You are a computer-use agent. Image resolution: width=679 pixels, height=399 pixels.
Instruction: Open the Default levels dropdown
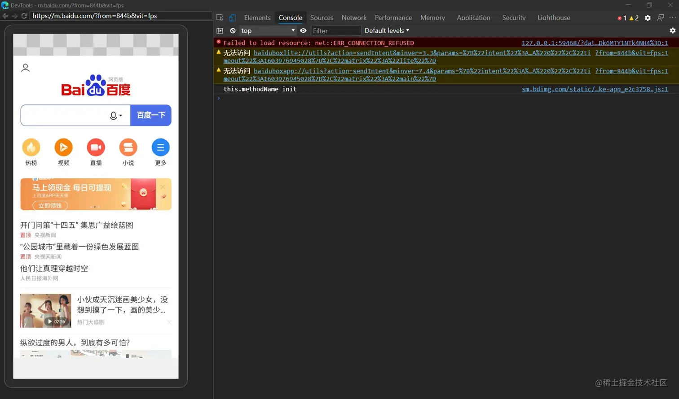[x=387, y=30]
